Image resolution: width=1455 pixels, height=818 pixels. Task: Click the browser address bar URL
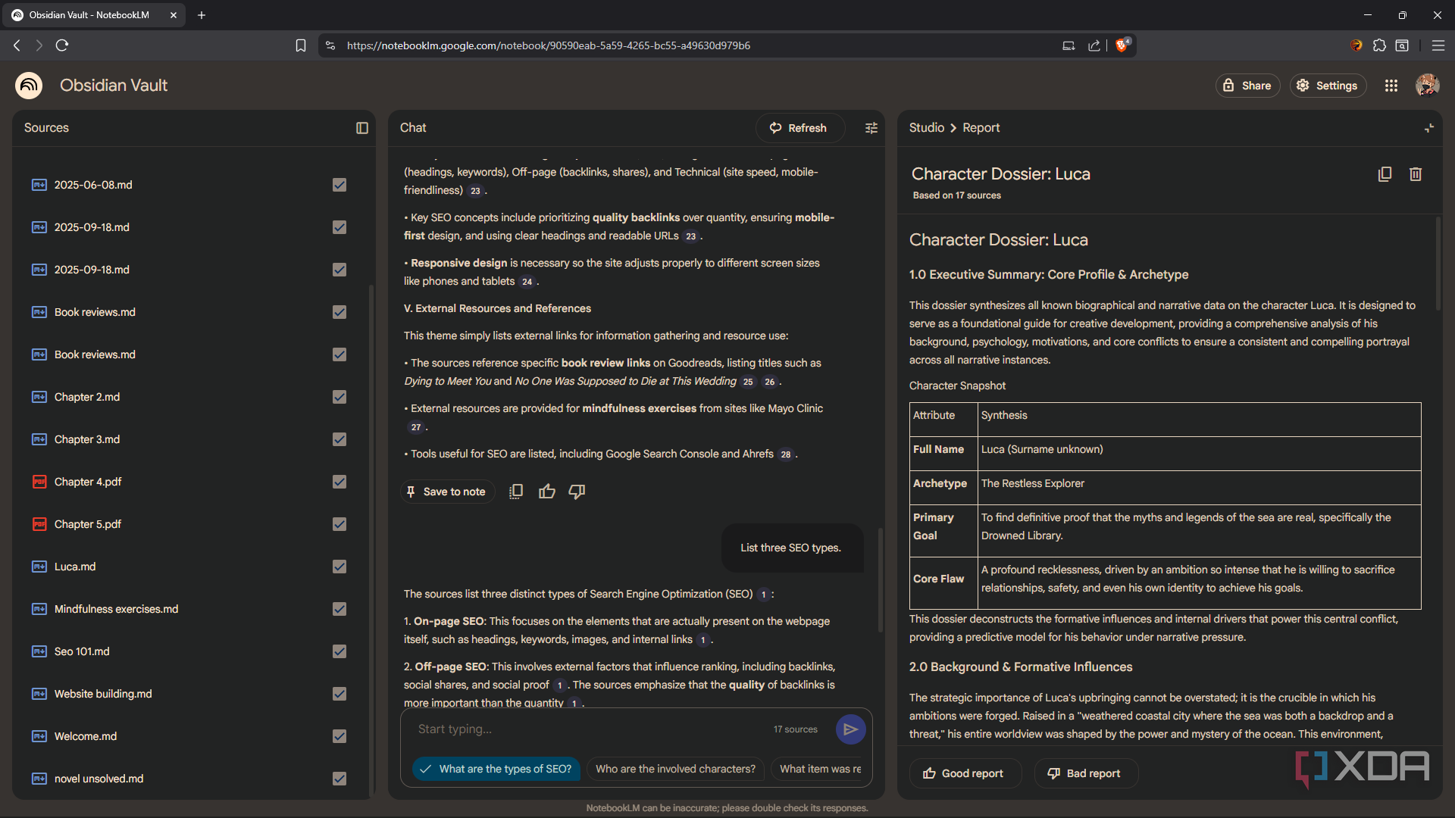[x=549, y=45]
